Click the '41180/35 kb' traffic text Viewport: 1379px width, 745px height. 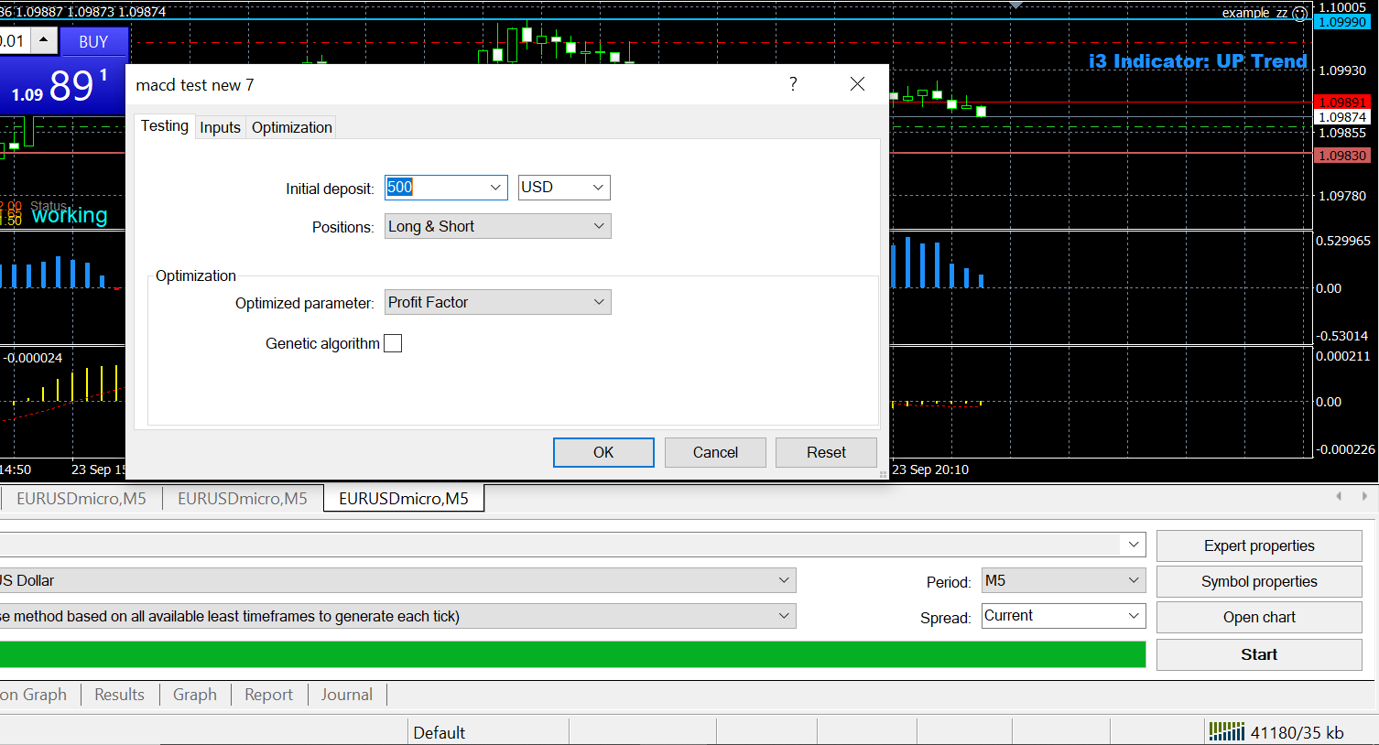[x=1297, y=732]
